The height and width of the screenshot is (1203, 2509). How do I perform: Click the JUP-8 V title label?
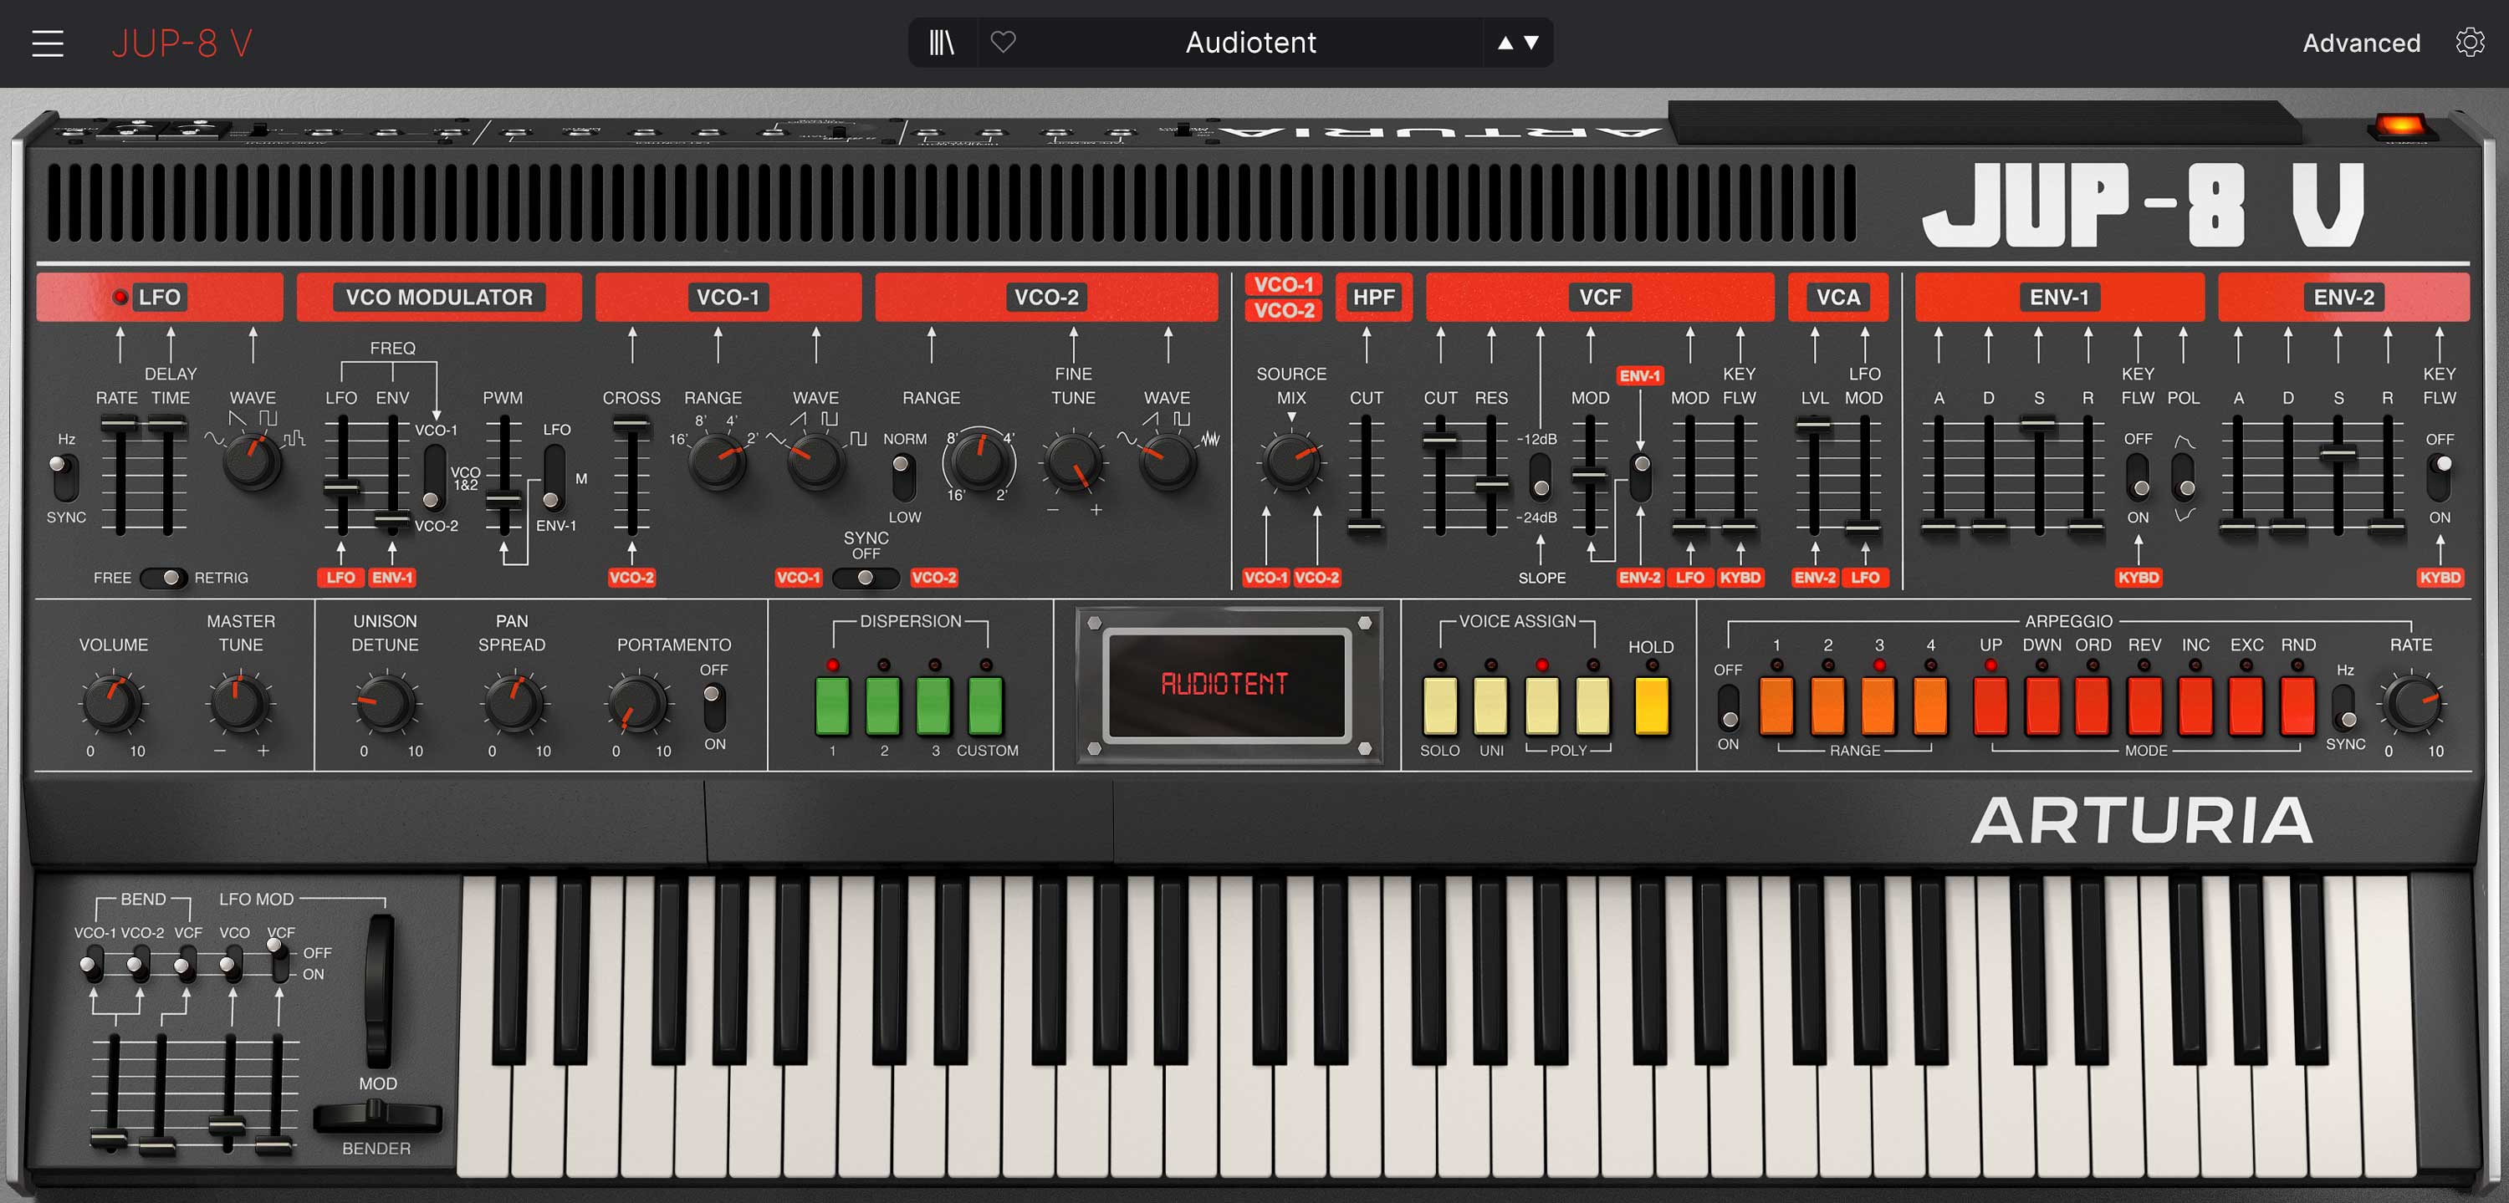click(181, 43)
